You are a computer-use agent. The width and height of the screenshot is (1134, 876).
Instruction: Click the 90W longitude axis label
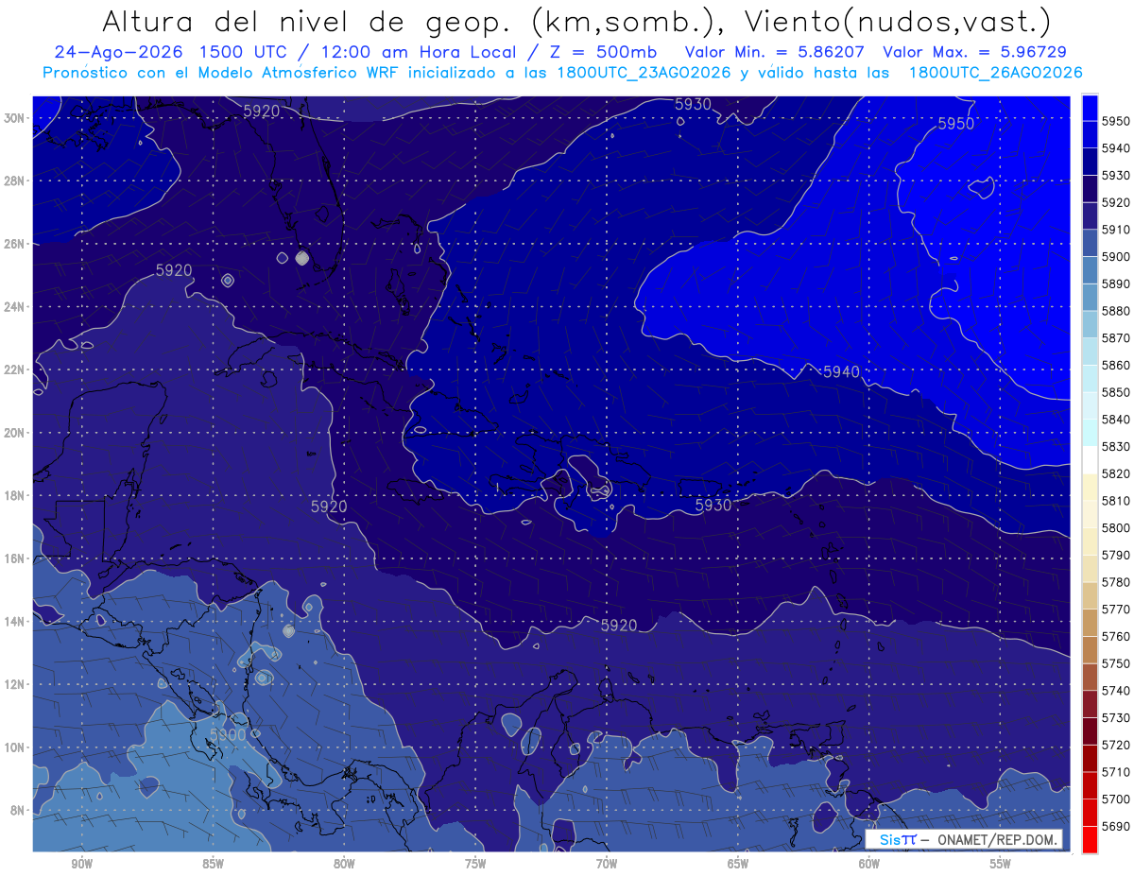82,865
